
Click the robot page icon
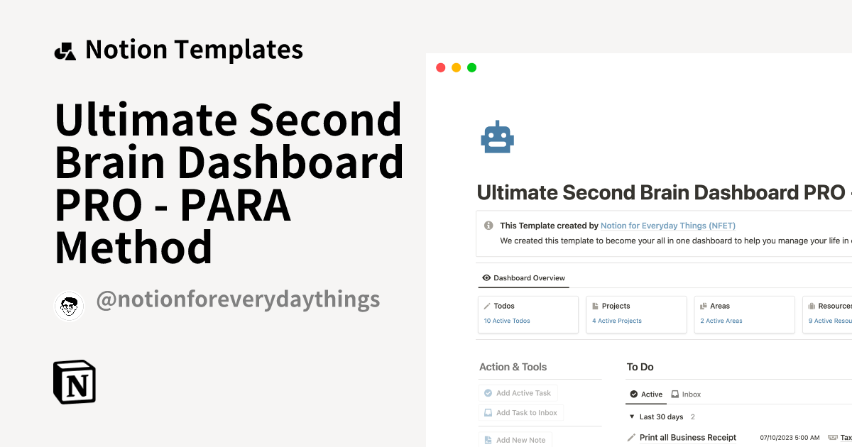[497, 136]
